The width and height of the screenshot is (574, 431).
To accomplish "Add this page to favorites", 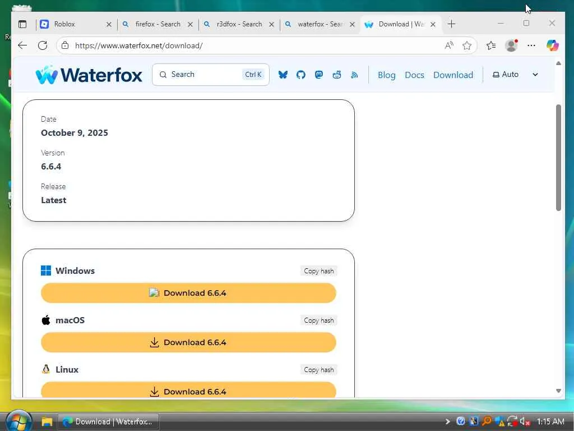I will click(x=467, y=45).
